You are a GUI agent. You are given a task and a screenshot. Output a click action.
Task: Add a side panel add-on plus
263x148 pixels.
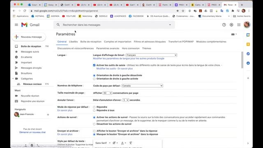248,78
